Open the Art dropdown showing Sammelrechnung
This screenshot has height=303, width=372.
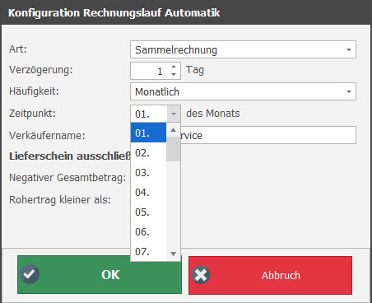click(243, 49)
